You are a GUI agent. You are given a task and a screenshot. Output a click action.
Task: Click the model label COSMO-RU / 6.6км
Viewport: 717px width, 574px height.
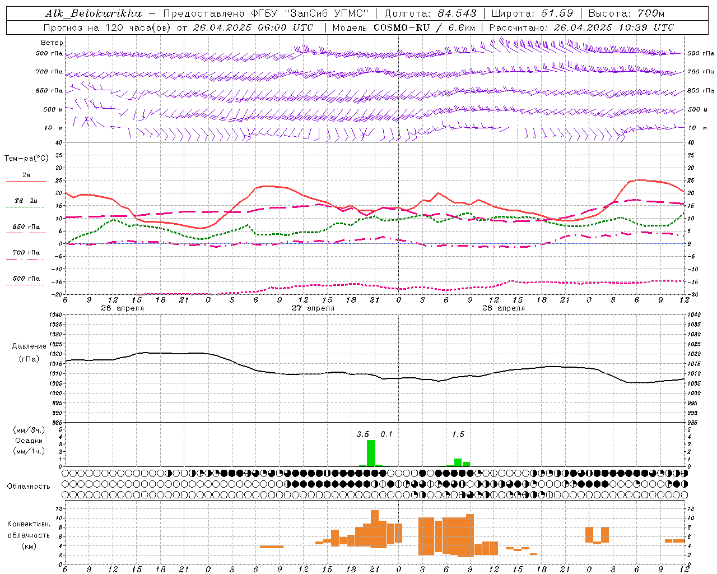click(x=425, y=27)
